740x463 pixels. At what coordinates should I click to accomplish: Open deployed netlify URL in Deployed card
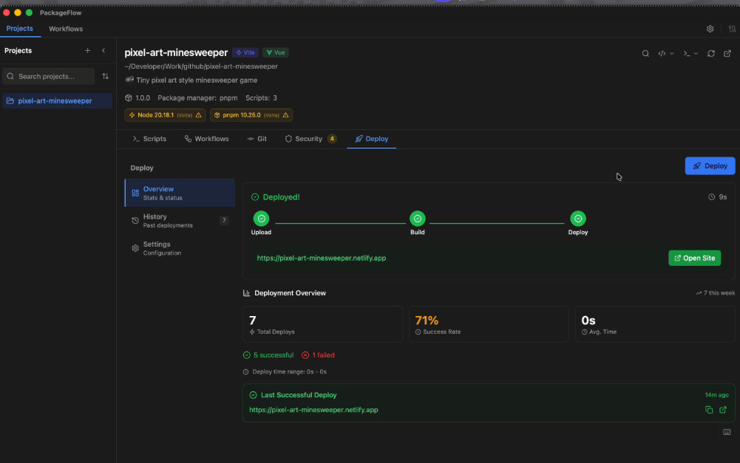click(x=322, y=258)
